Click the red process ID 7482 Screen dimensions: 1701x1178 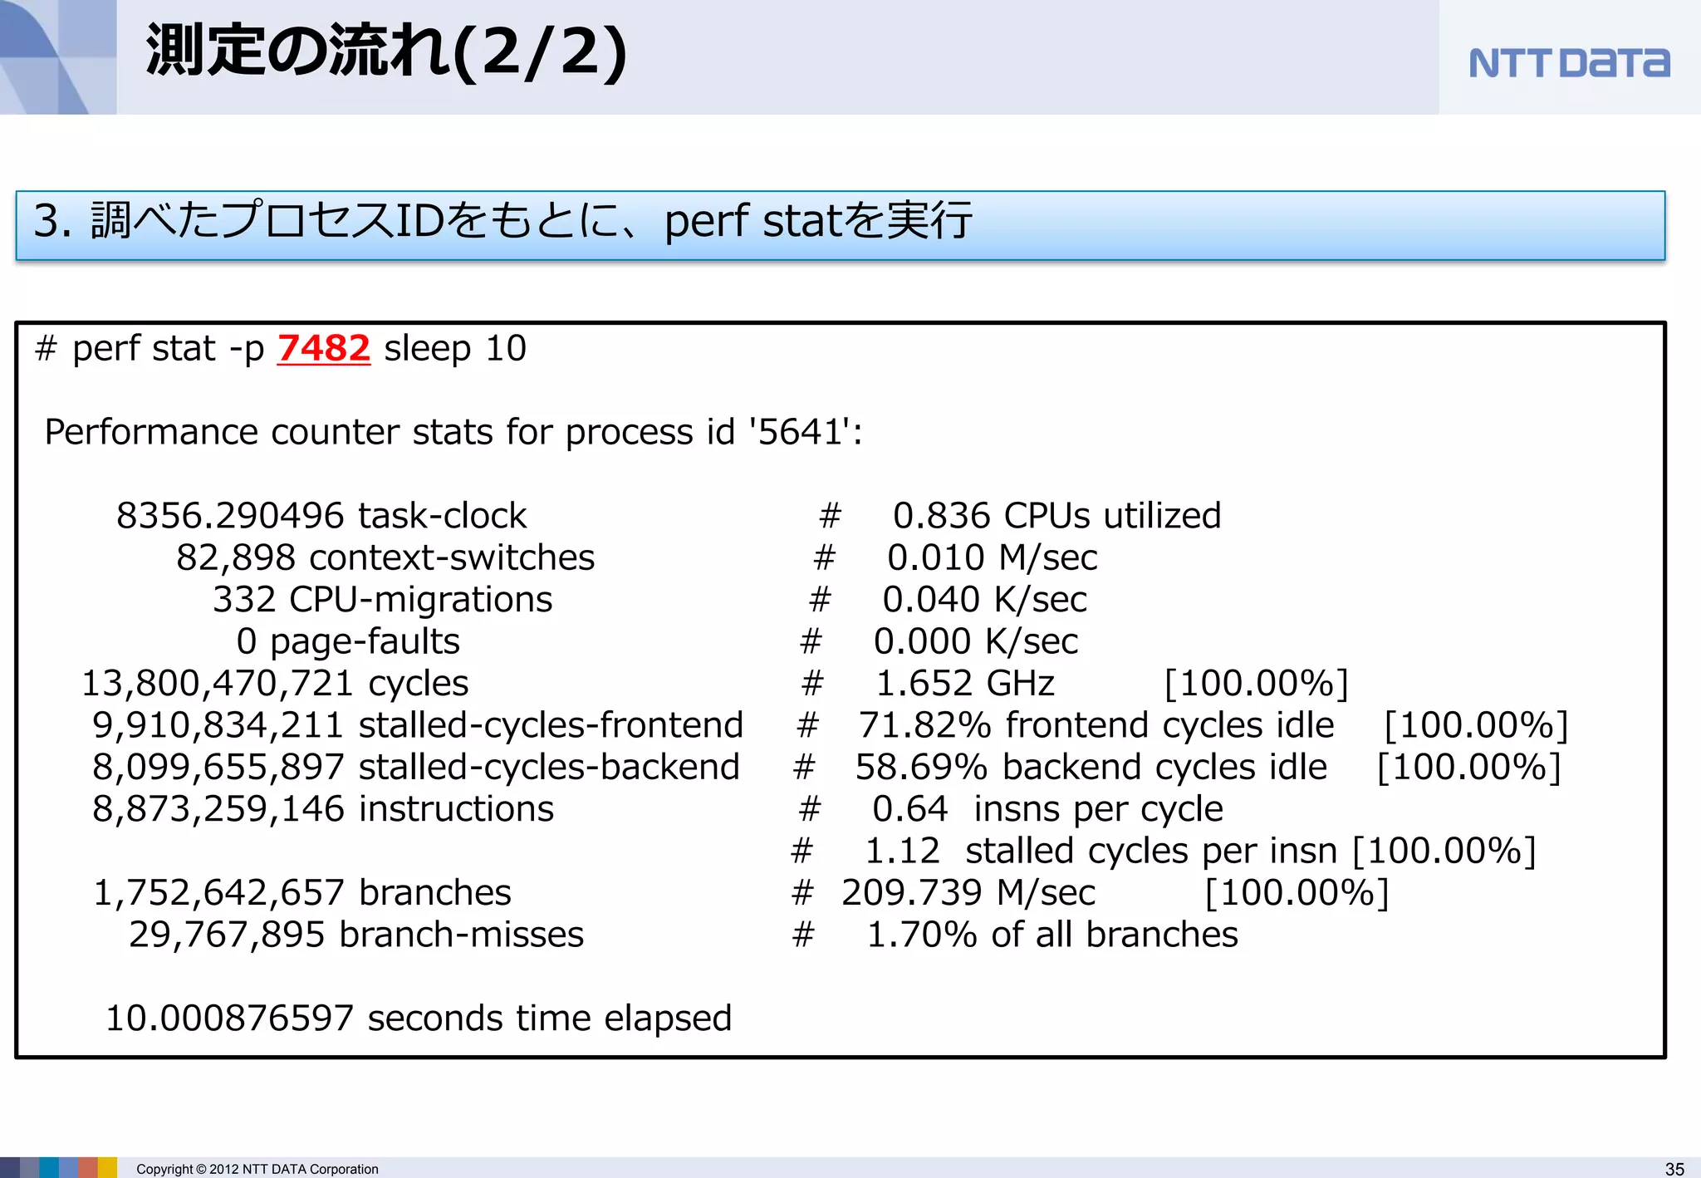click(x=323, y=348)
